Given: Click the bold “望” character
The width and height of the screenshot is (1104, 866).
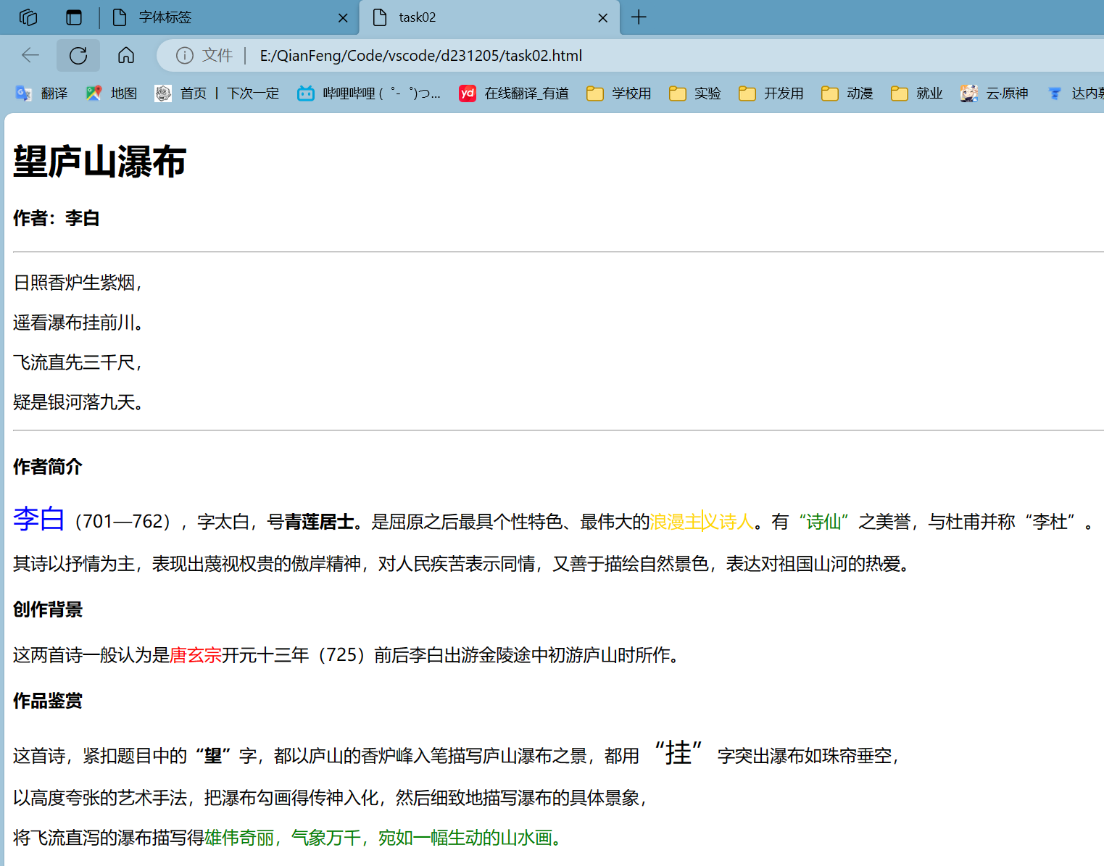Looking at the screenshot, I should click(x=213, y=756).
